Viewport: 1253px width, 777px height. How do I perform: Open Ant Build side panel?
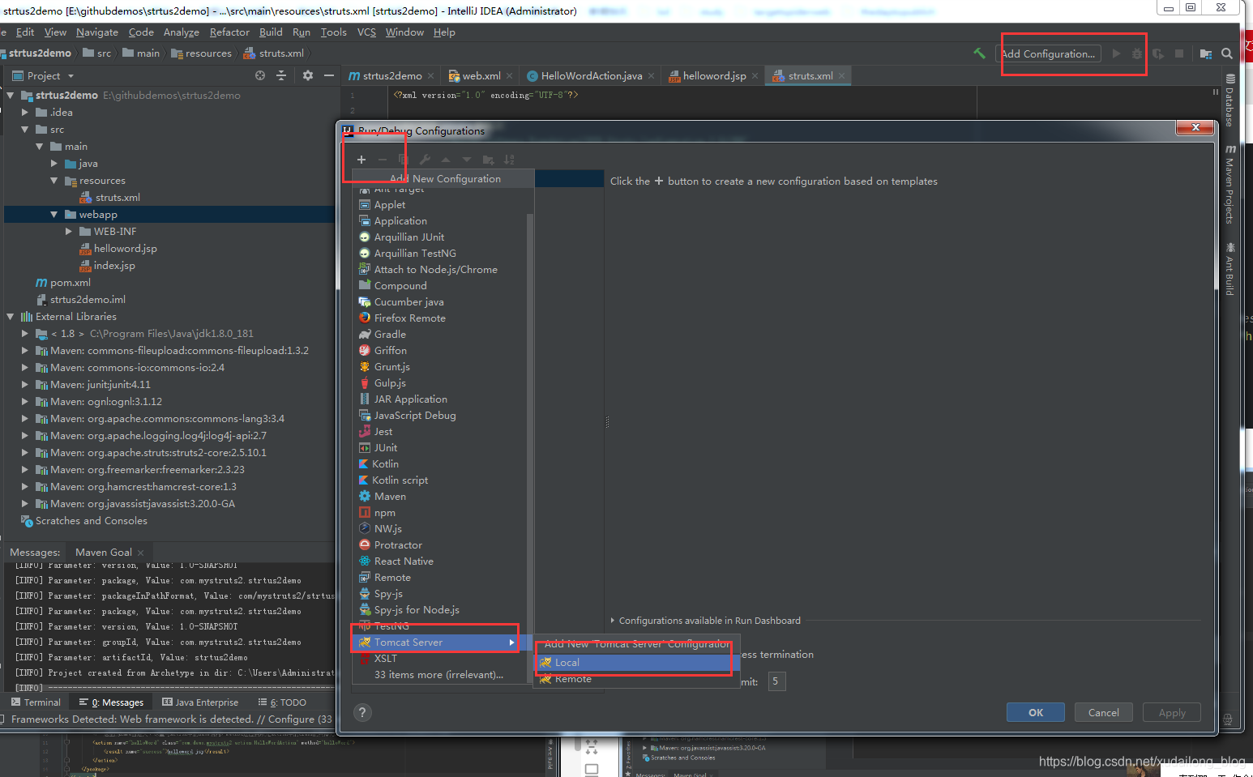tap(1229, 269)
